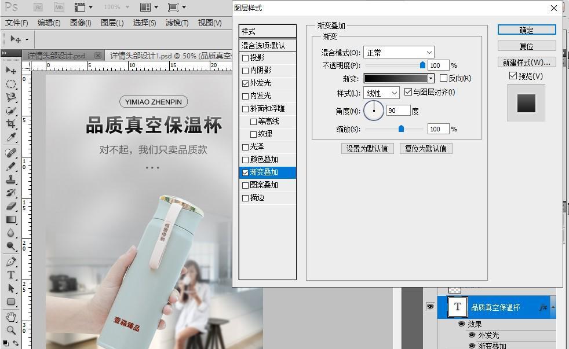Open the 选择(S) menu
This screenshot has width=569, height=349.
click(144, 23)
